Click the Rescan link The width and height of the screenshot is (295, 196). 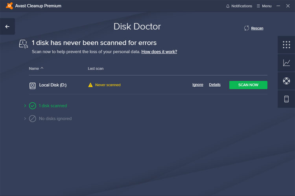257,28
